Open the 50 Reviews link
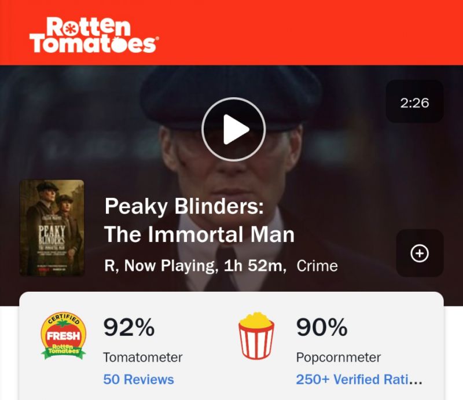The image size is (463, 400). pyautogui.click(x=138, y=379)
